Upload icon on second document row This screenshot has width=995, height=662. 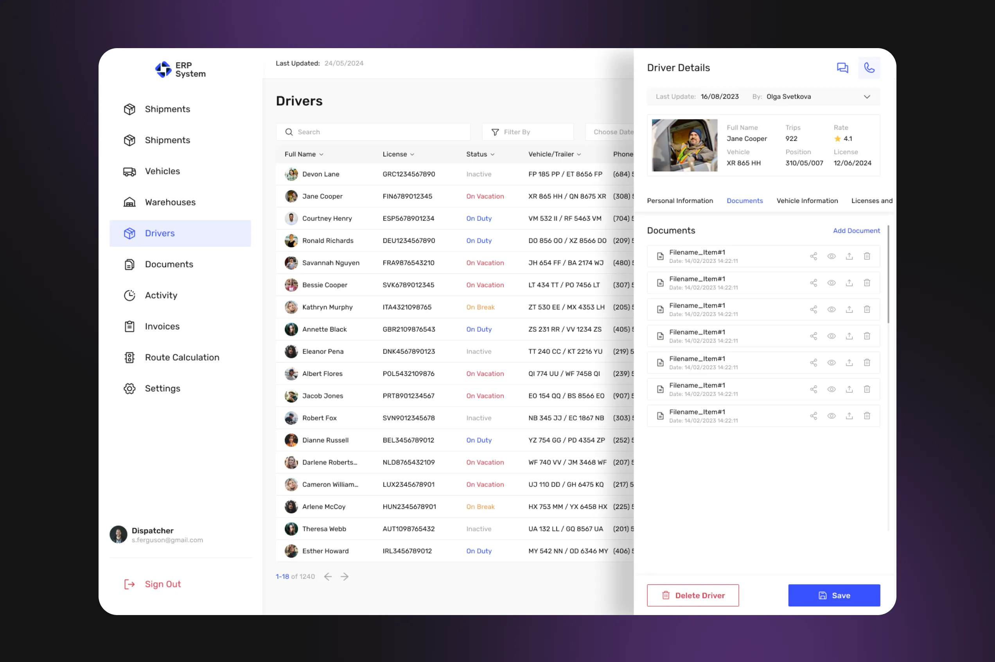(849, 283)
